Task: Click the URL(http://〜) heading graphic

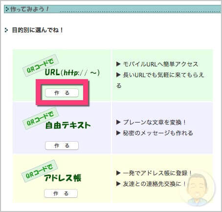Action: [x=72, y=72]
